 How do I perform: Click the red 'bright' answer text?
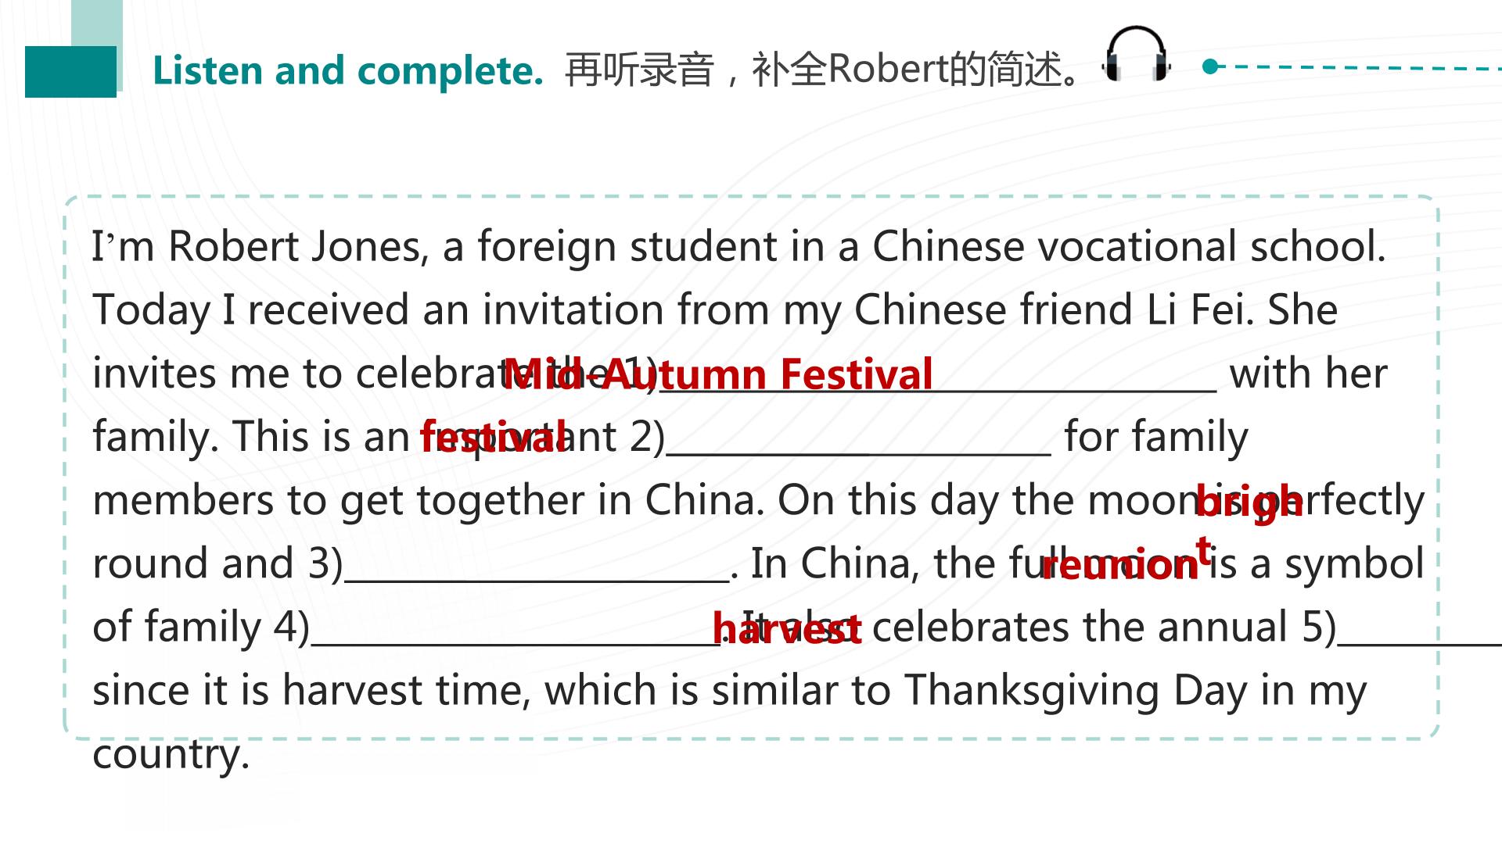[x=1249, y=519]
